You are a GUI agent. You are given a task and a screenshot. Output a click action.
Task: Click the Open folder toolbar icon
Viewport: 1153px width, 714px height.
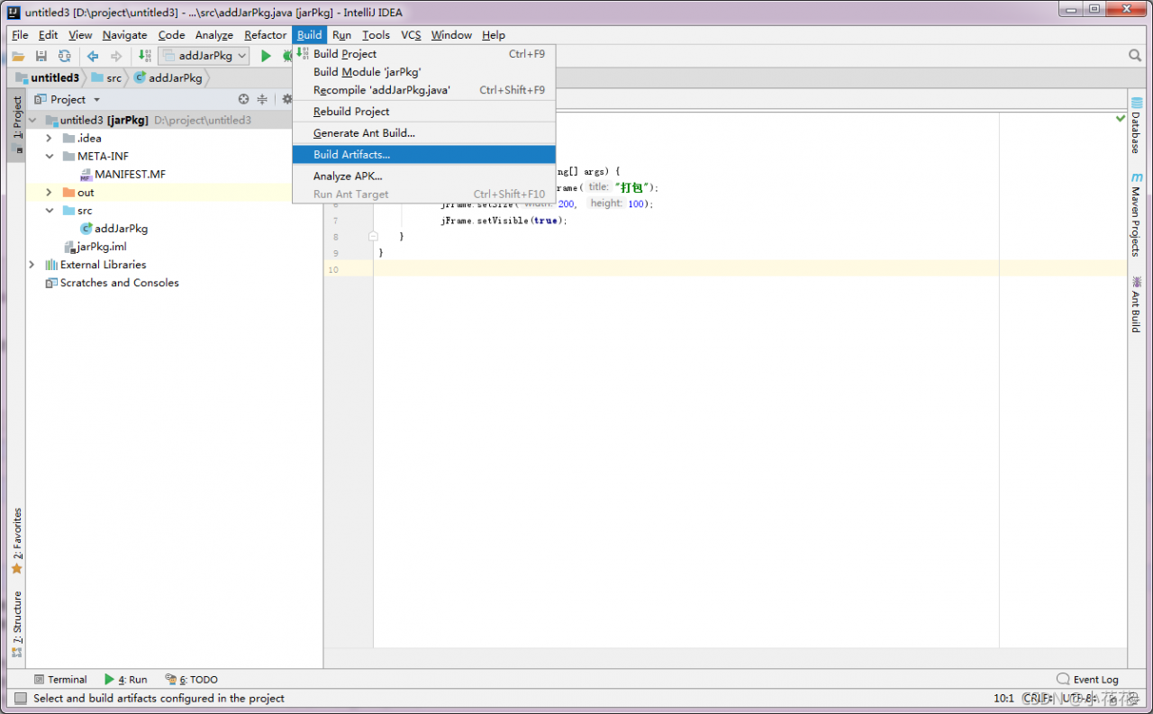click(x=18, y=56)
